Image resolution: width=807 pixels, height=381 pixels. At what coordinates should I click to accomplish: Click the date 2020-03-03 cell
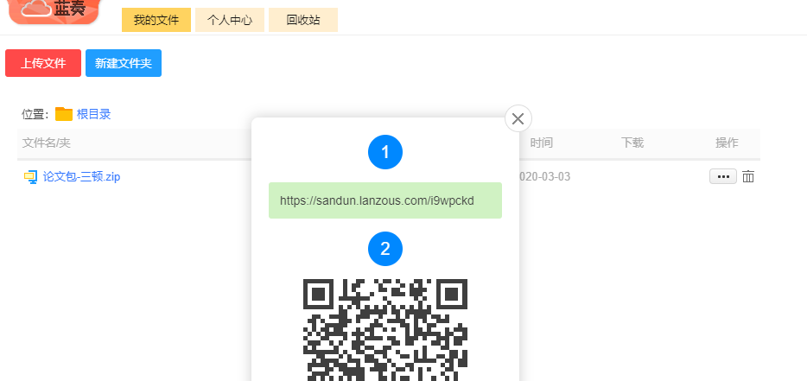(544, 177)
